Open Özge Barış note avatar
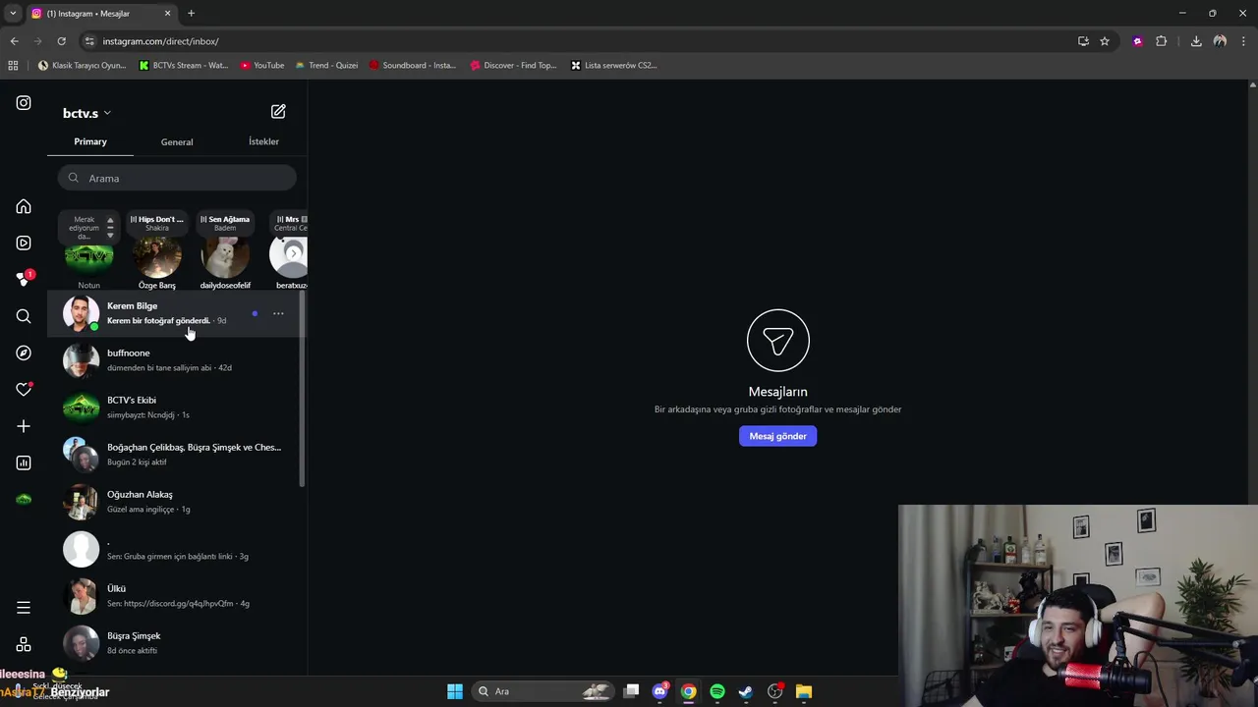 point(157,257)
